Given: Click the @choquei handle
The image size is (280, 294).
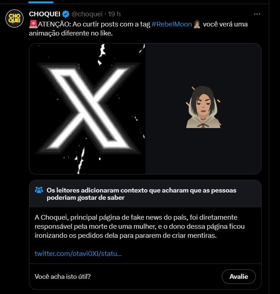Looking at the screenshot, I should click(87, 14).
